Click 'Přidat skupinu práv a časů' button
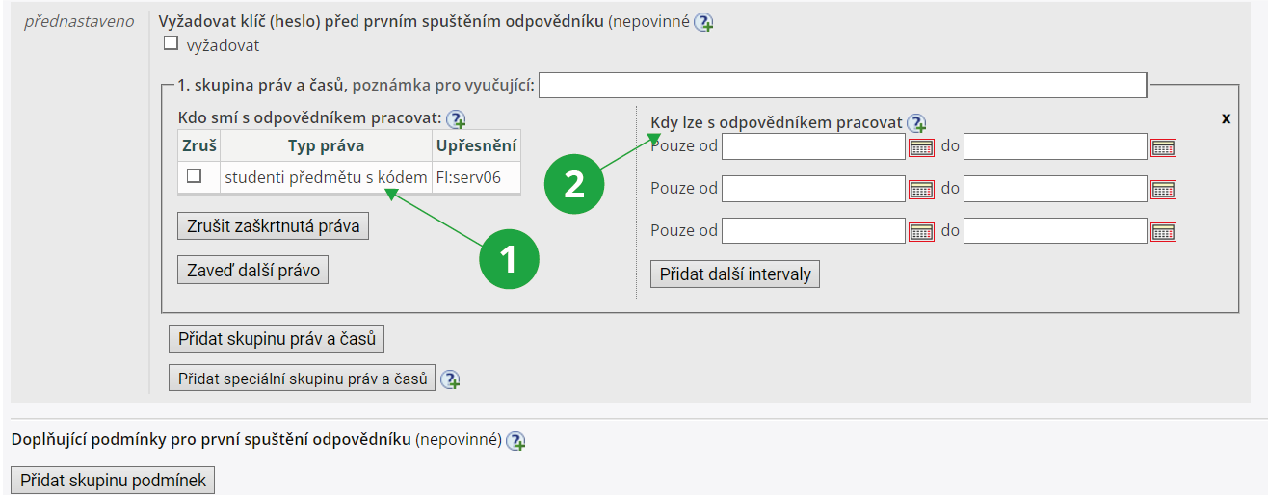The width and height of the screenshot is (1268, 496). pyautogui.click(x=277, y=340)
